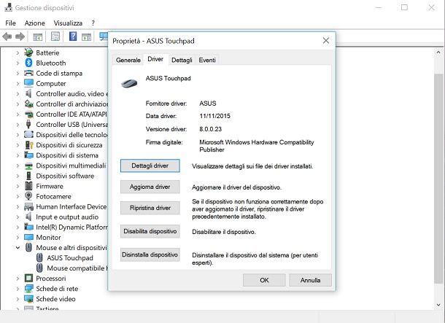Click the Schede video icon
Screen dimensions: 445x323
point(28,299)
